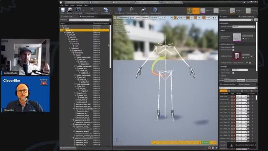
Task: Toggle the grid snapping icon in viewport
Action: pyautogui.click(x=188, y=18)
